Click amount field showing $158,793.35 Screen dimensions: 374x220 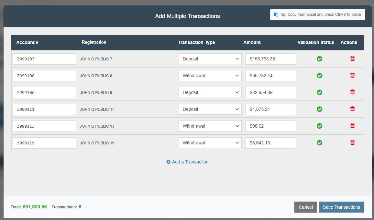(271, 59)
